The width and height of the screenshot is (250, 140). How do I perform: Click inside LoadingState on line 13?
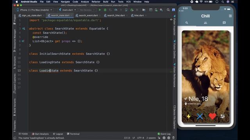(x=49, y=70)
